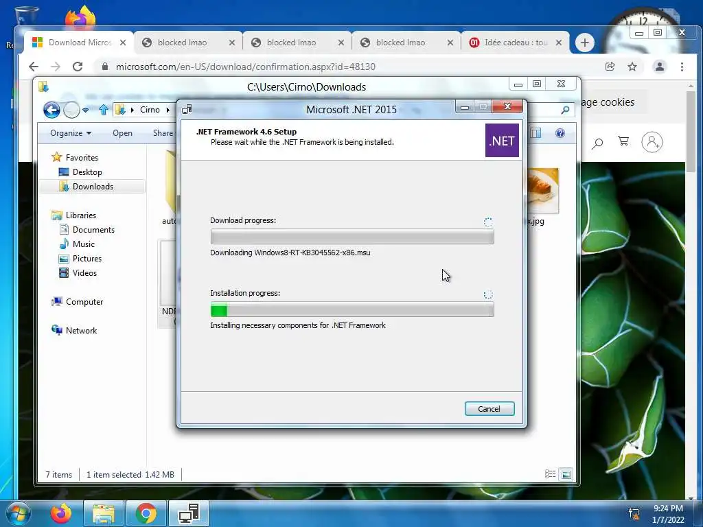Click the Microsoft site search icon
703x527 pixels.
(x=597, y=143)
